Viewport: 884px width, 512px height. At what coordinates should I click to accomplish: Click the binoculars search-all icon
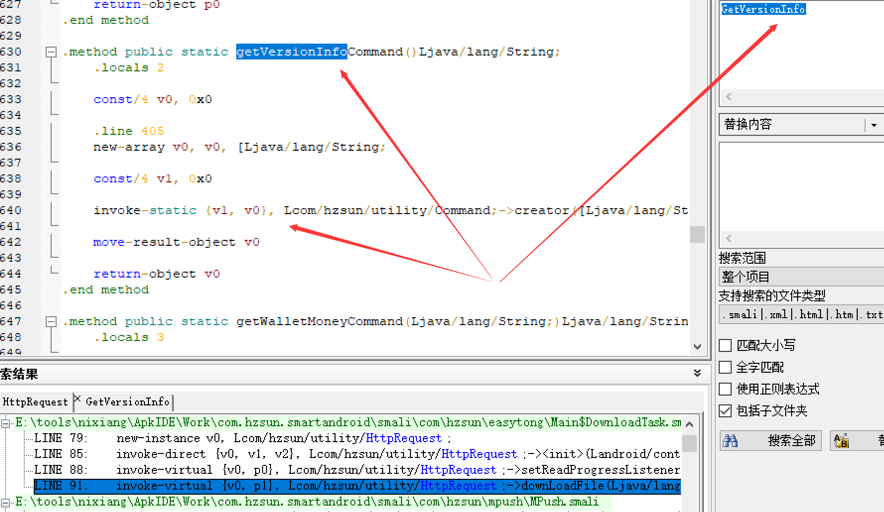[730, 440]
